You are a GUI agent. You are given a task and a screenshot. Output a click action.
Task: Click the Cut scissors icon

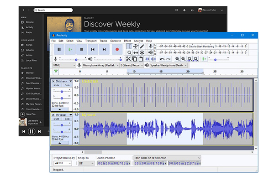[x=128, y=59]
